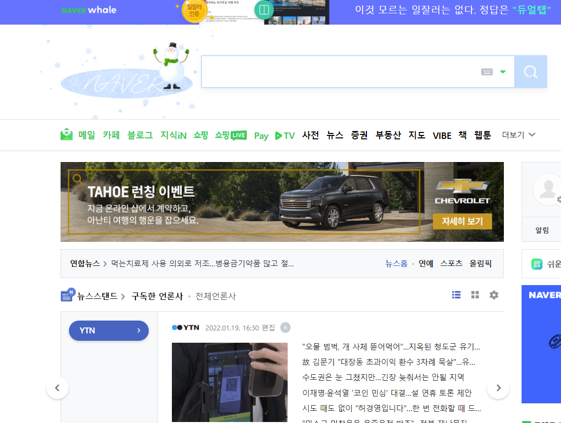This screenshot has height=423, width=561.
Task: Select 구독한 언론사 tab
Action: click(x=157, y=296)
